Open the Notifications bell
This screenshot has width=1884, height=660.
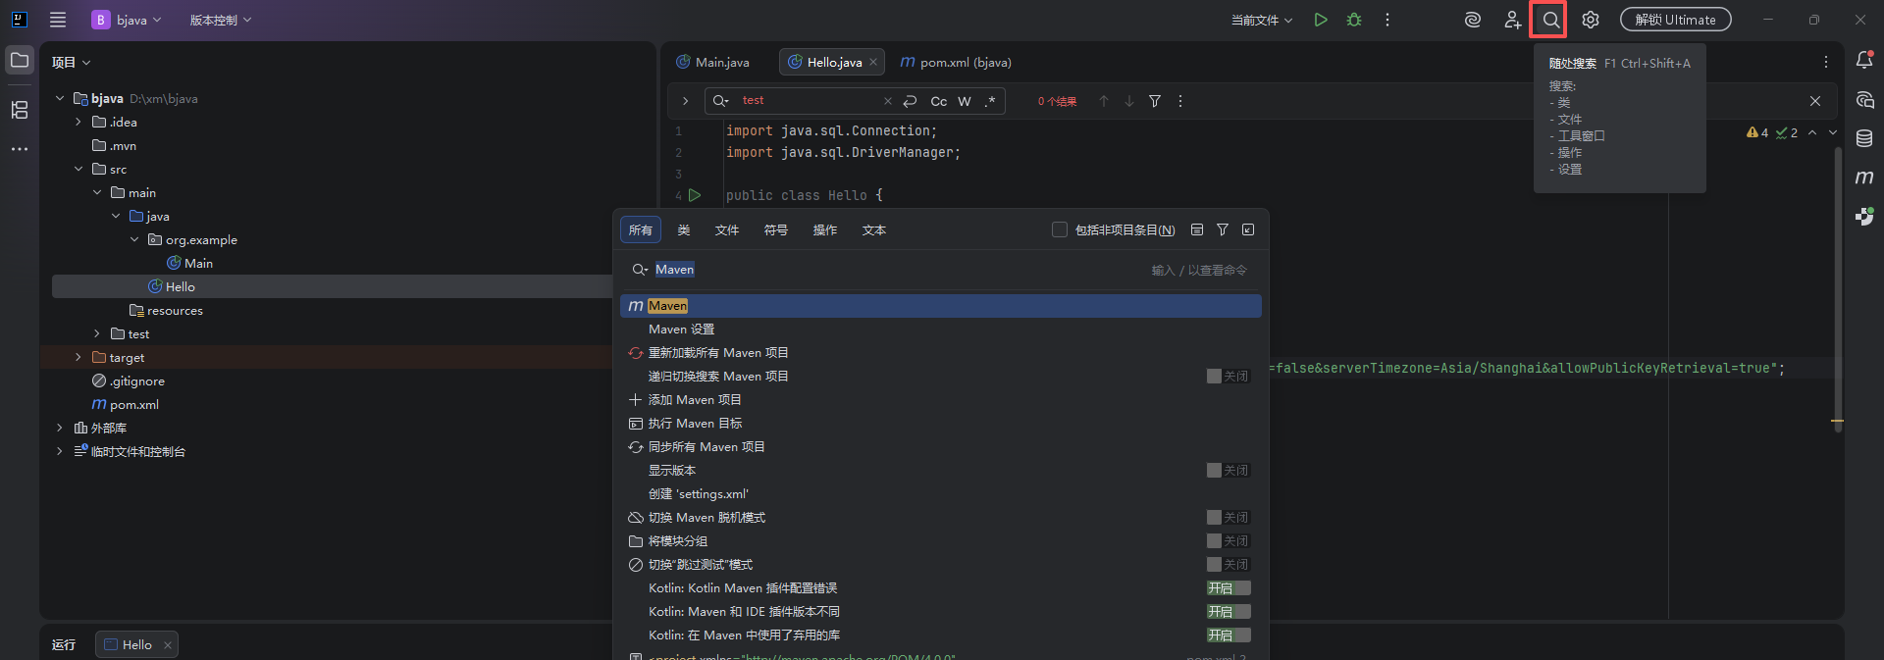pyautogui.click(x=1864, y=61)
